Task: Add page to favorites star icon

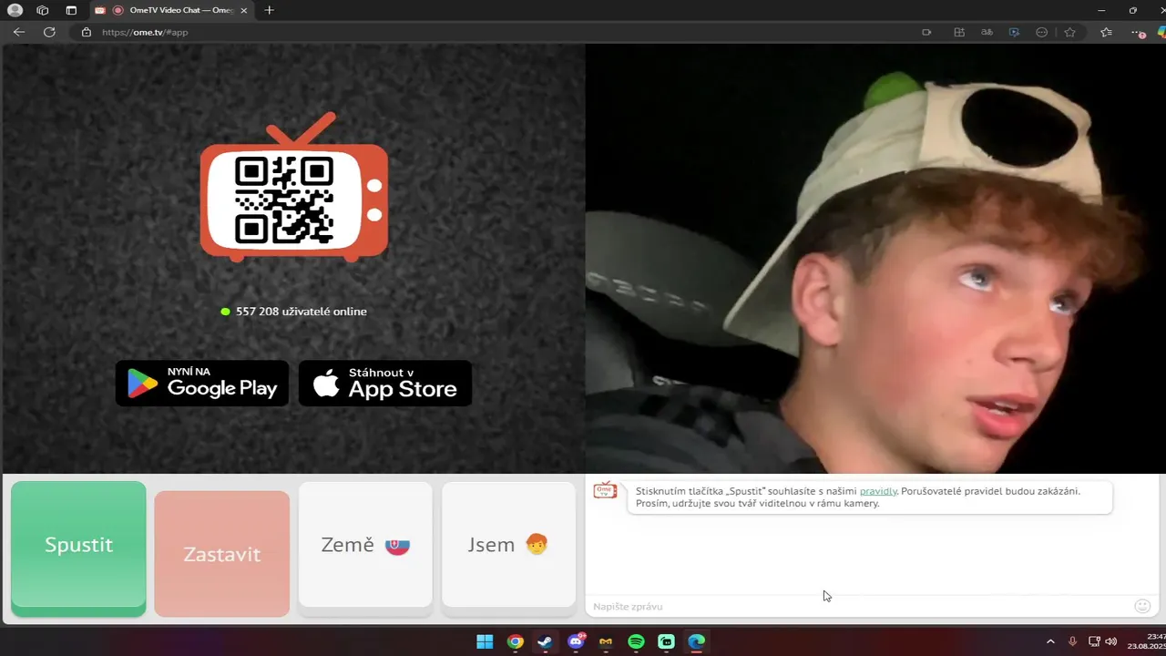Action: pyautogui.click(x=1069, y=32)
